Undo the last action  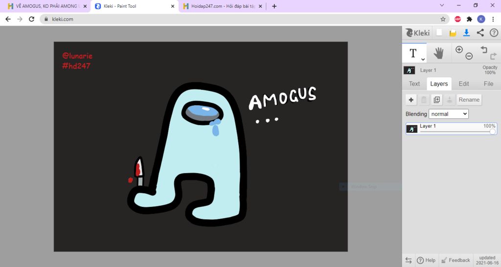484,49
